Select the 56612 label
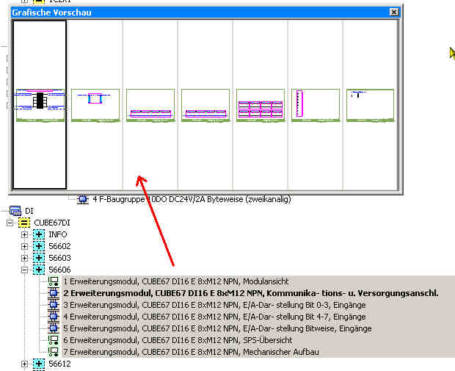The width and height of the screenshot is (455, 371). (59, 364)
